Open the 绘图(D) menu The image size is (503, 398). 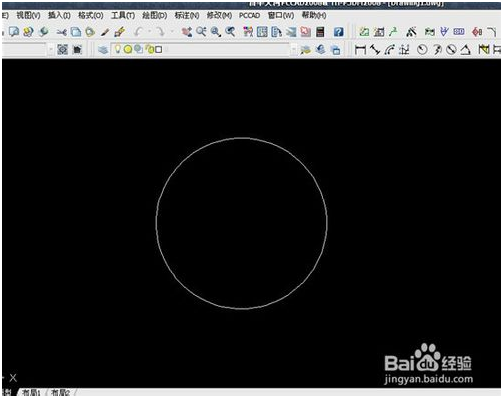point(155,15)
